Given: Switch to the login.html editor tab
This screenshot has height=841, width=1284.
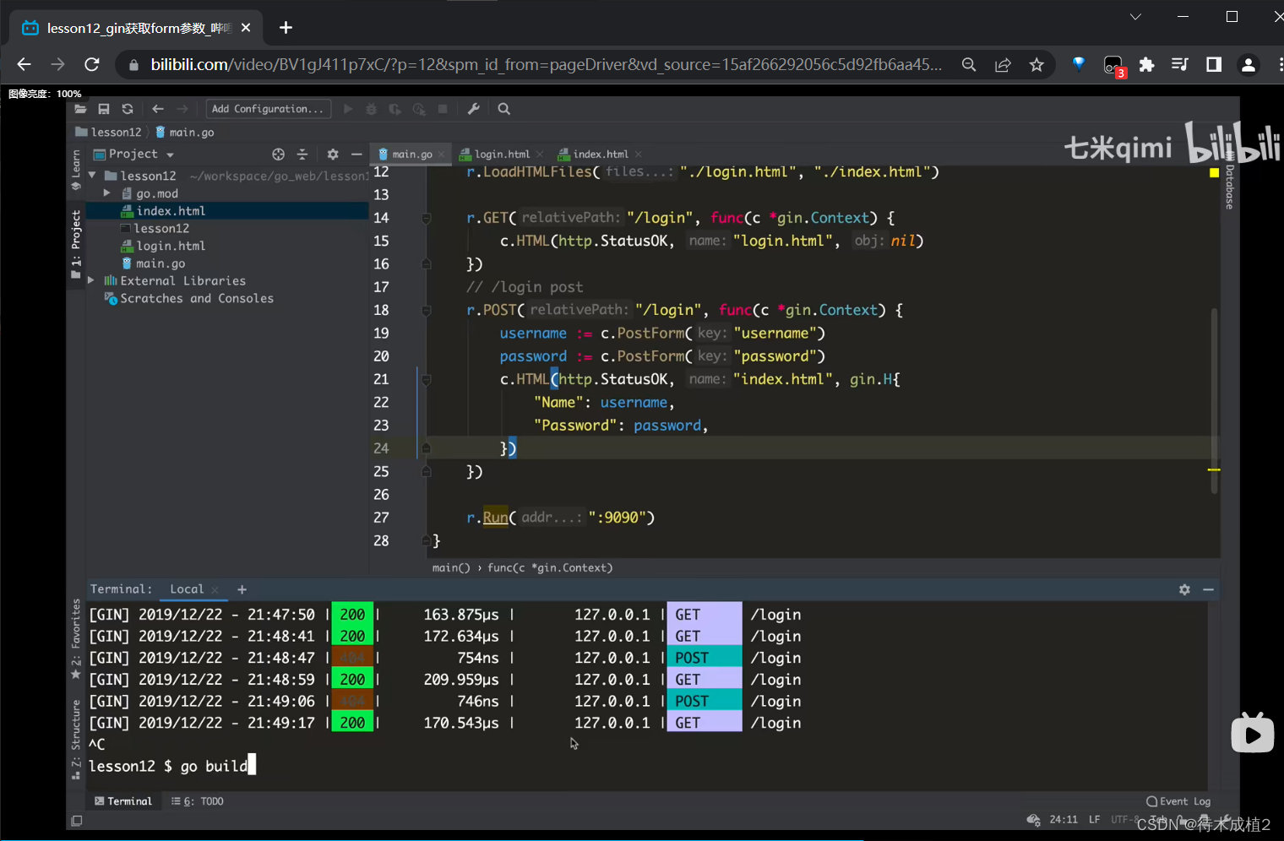Looking at the screenshot, I should pyautogui.click(x=501, y=155).
